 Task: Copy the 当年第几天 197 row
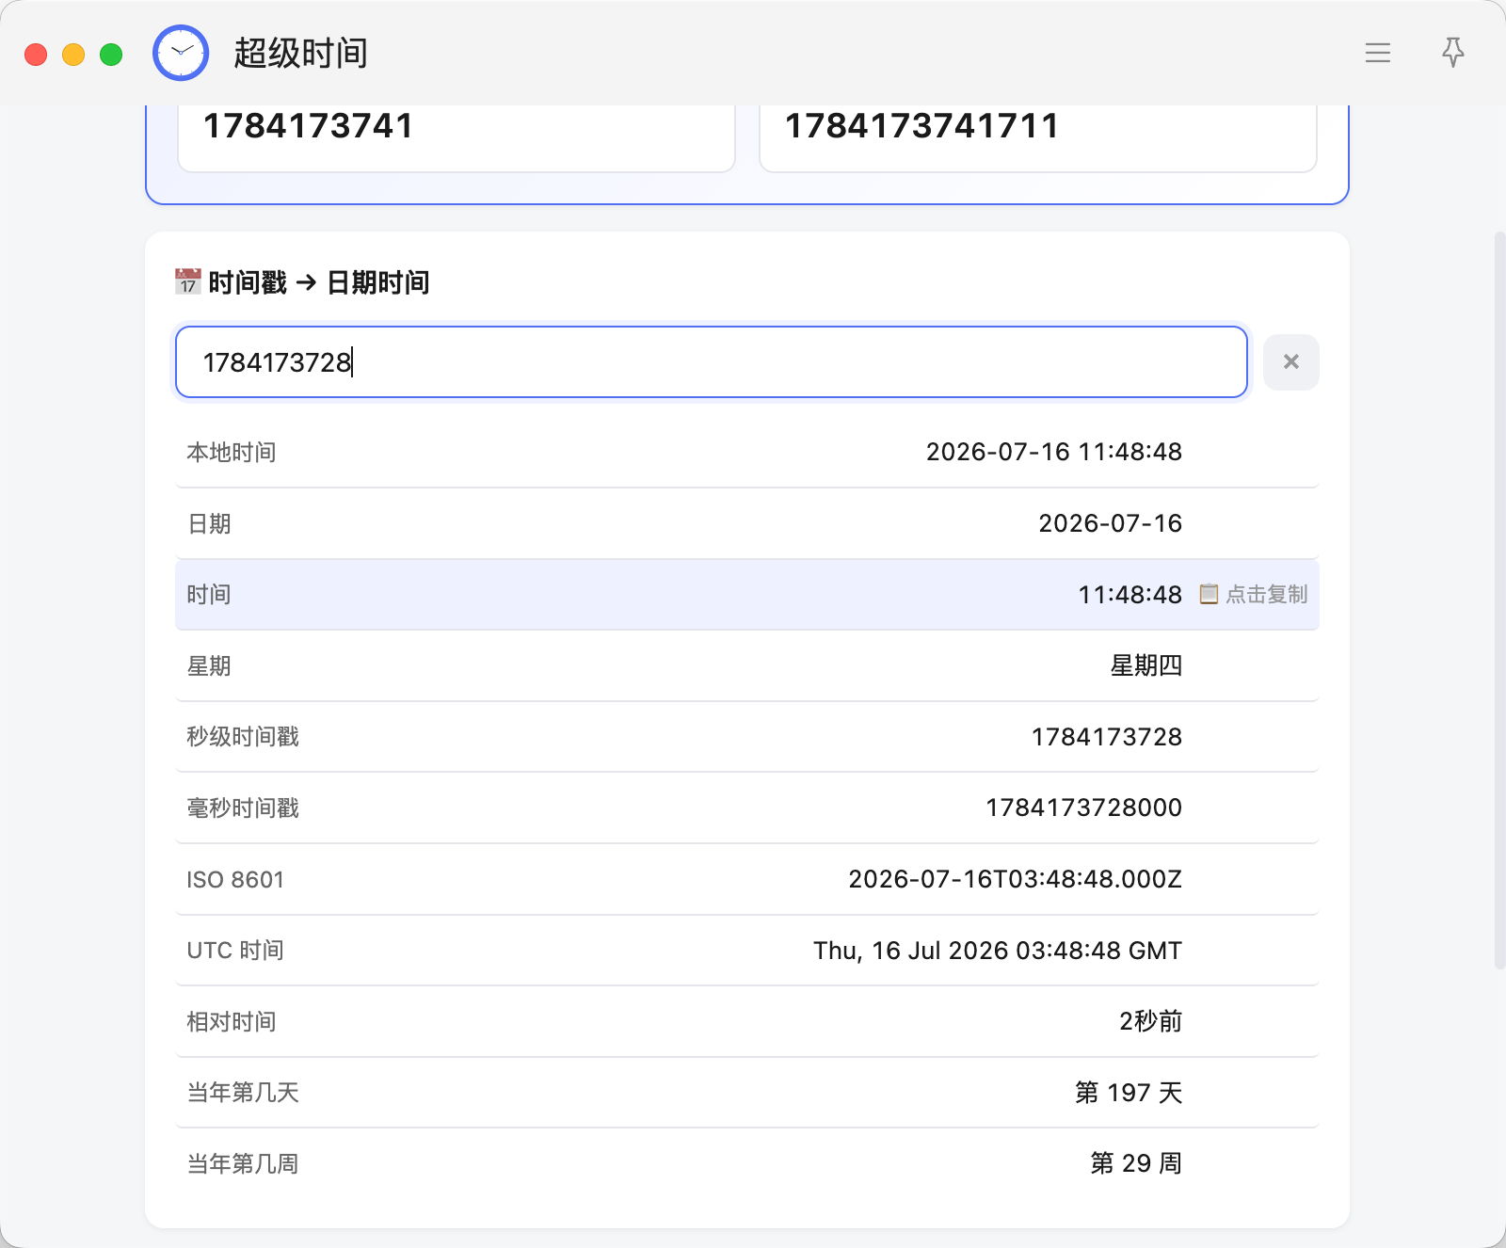747,1093
